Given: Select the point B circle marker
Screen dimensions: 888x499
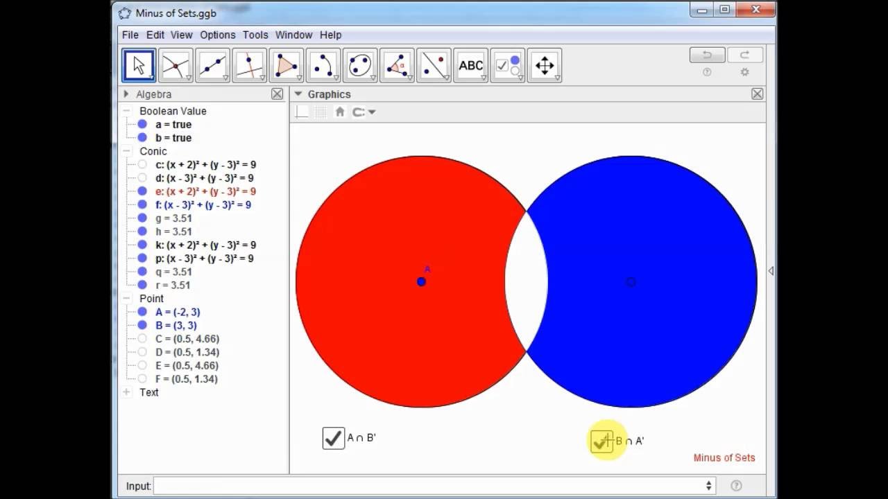Looking at the screenshot, I should [630, 281].
